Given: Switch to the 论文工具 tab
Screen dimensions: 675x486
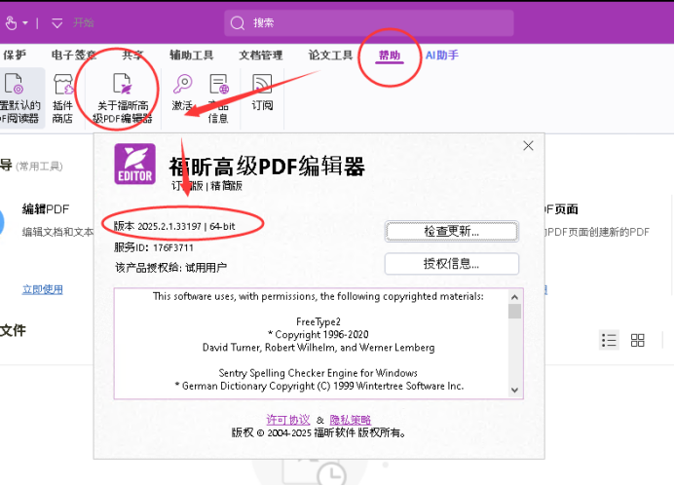Looking at the screenshot, I should click(x=330, y=56).
